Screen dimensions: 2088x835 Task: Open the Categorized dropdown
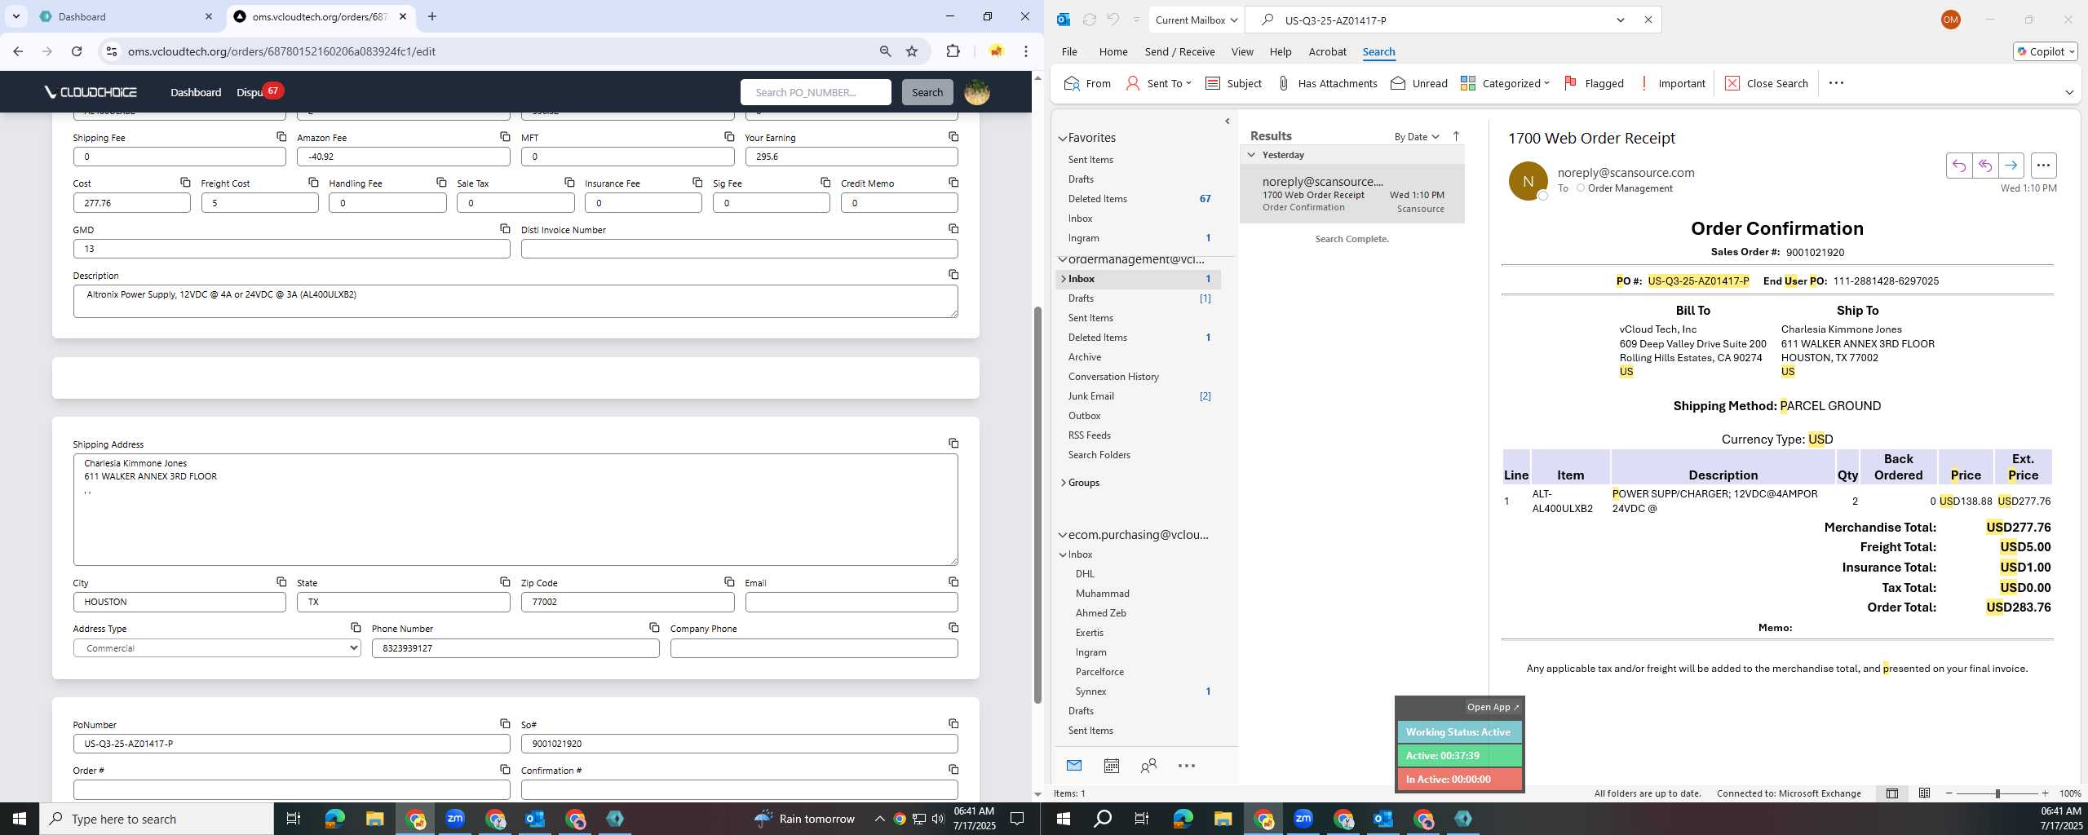tap(1505, 83)
